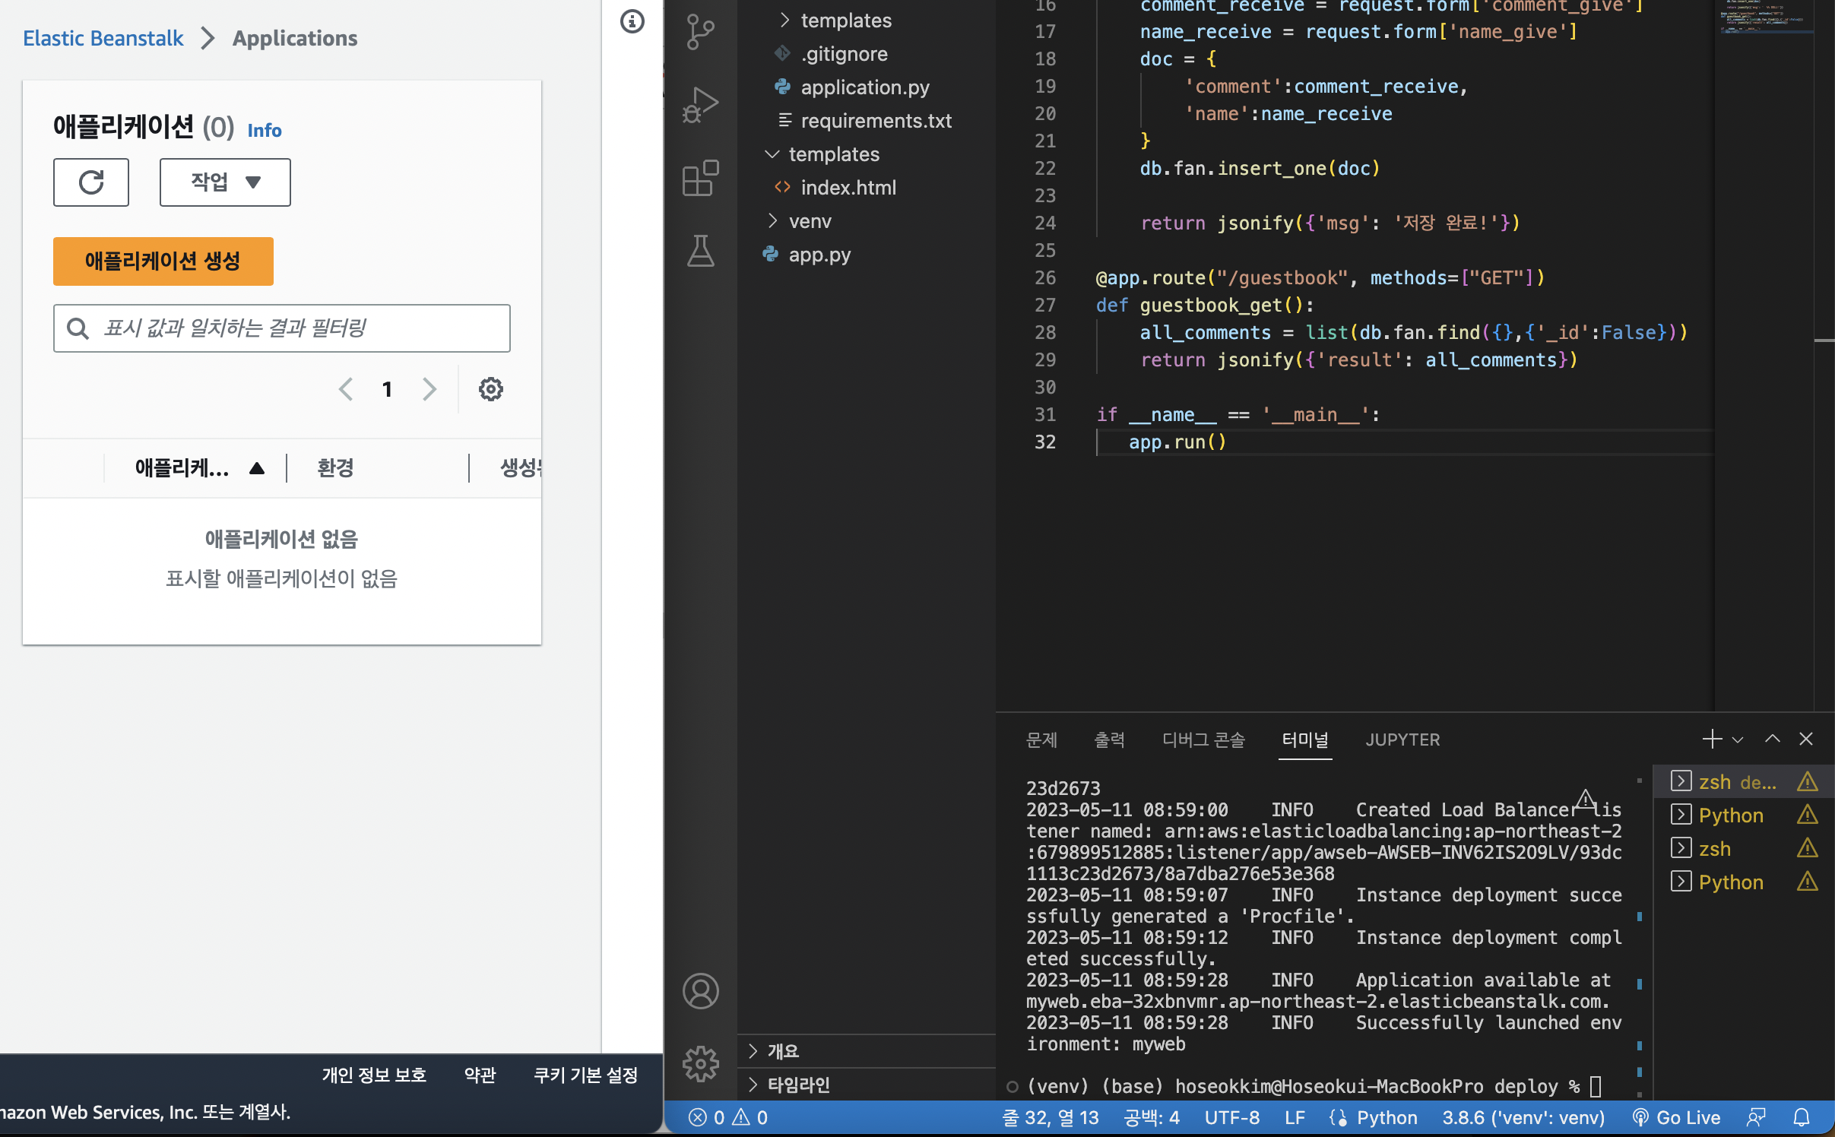This screenshot has height=1137, width=1835.
Task: Focus the application filter search field
Action: pos(282,328)
